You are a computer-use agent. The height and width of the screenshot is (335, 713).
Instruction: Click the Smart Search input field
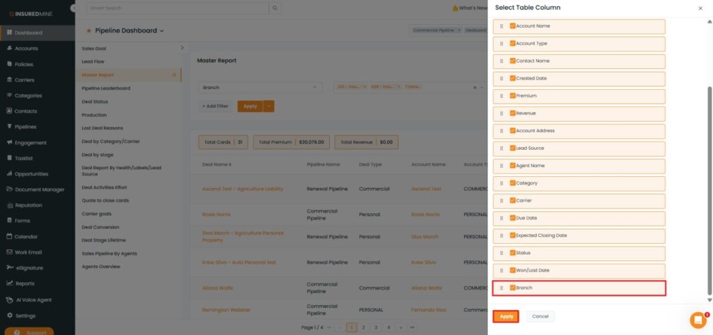coord(178,8)
